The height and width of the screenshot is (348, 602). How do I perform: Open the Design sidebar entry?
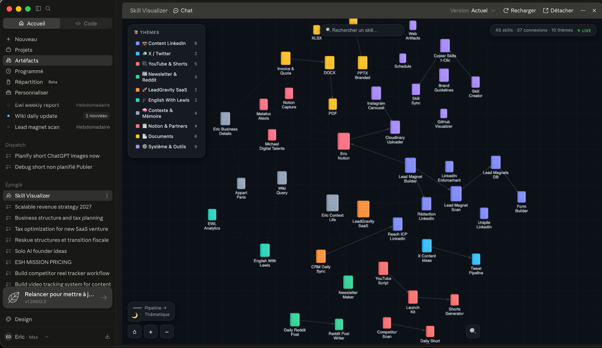(57, 319)
